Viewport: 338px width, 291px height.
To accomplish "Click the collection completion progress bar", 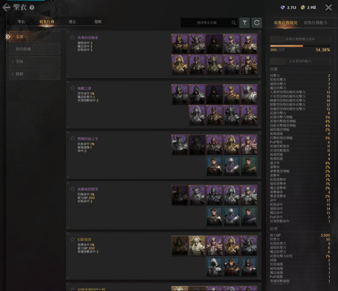I will click(300, 45).
